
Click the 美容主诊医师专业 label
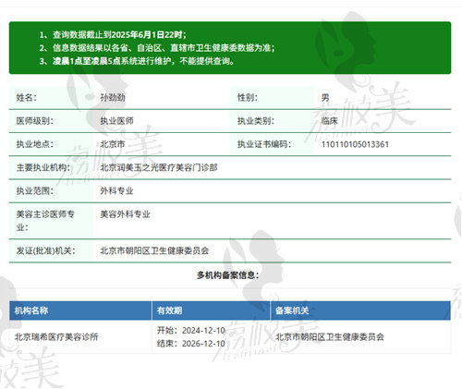pyautogui.click(x=45, y=221)
